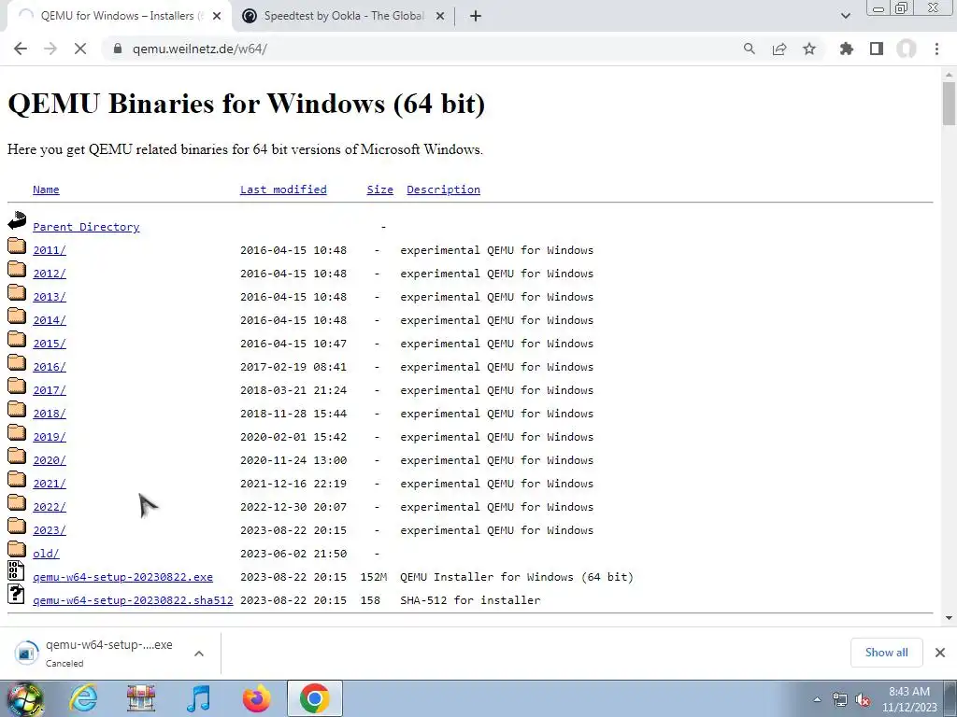This screenshot has width=957, height=717.
Task: Open the Parent Directory link
Action: [x=86, y=227]
